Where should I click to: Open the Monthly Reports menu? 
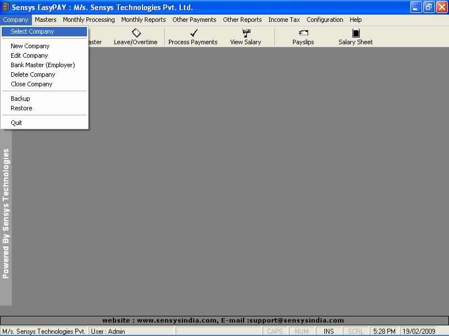(x=144, y=20)
